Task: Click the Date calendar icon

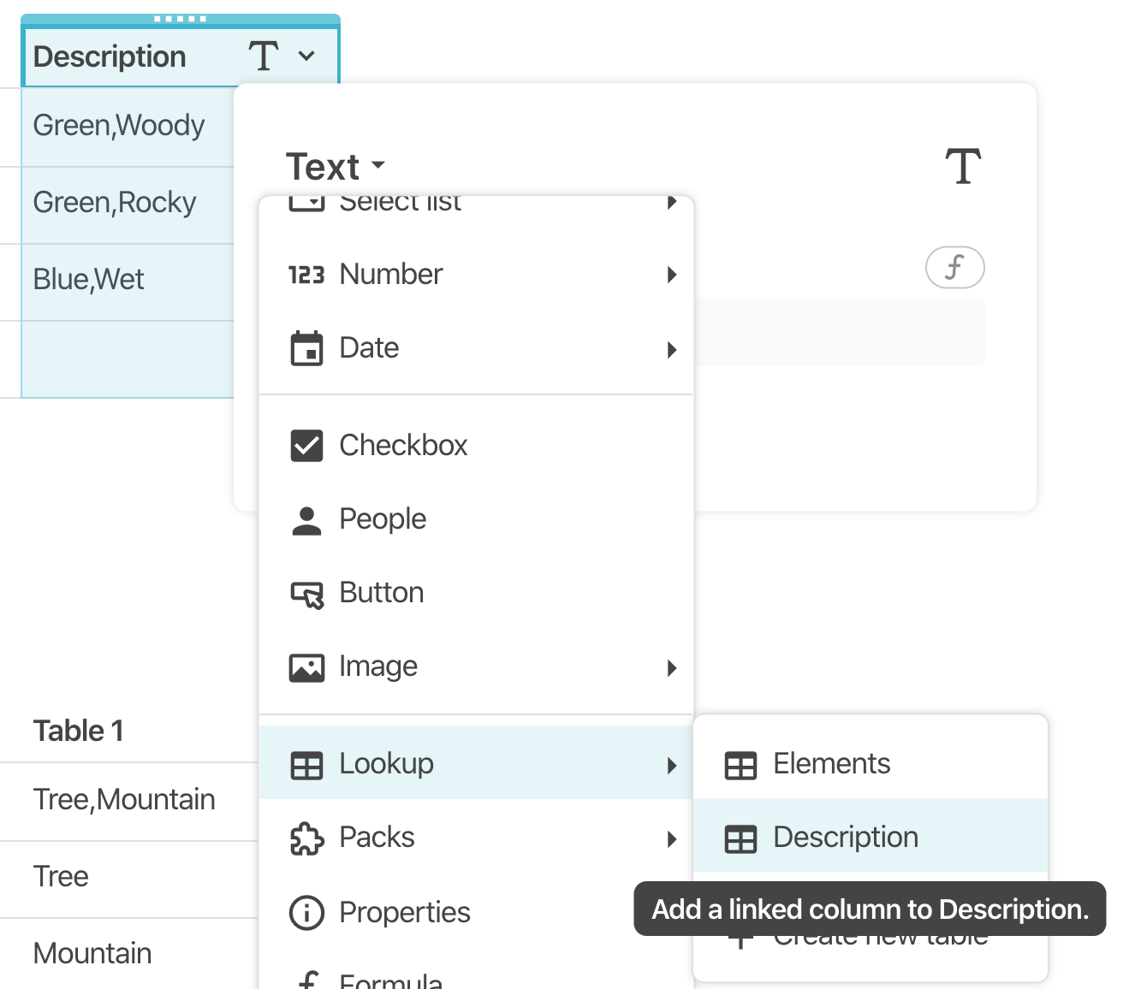Action: [x=306, y=348]
